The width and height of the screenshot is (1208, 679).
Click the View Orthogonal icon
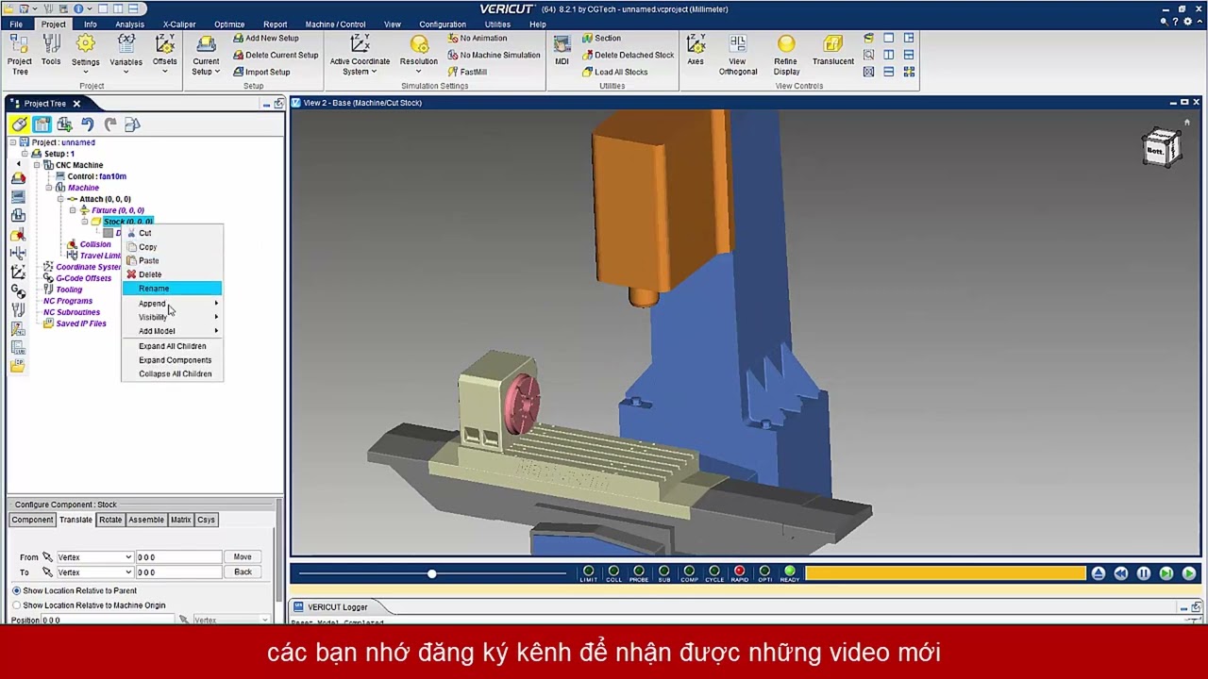738,55
